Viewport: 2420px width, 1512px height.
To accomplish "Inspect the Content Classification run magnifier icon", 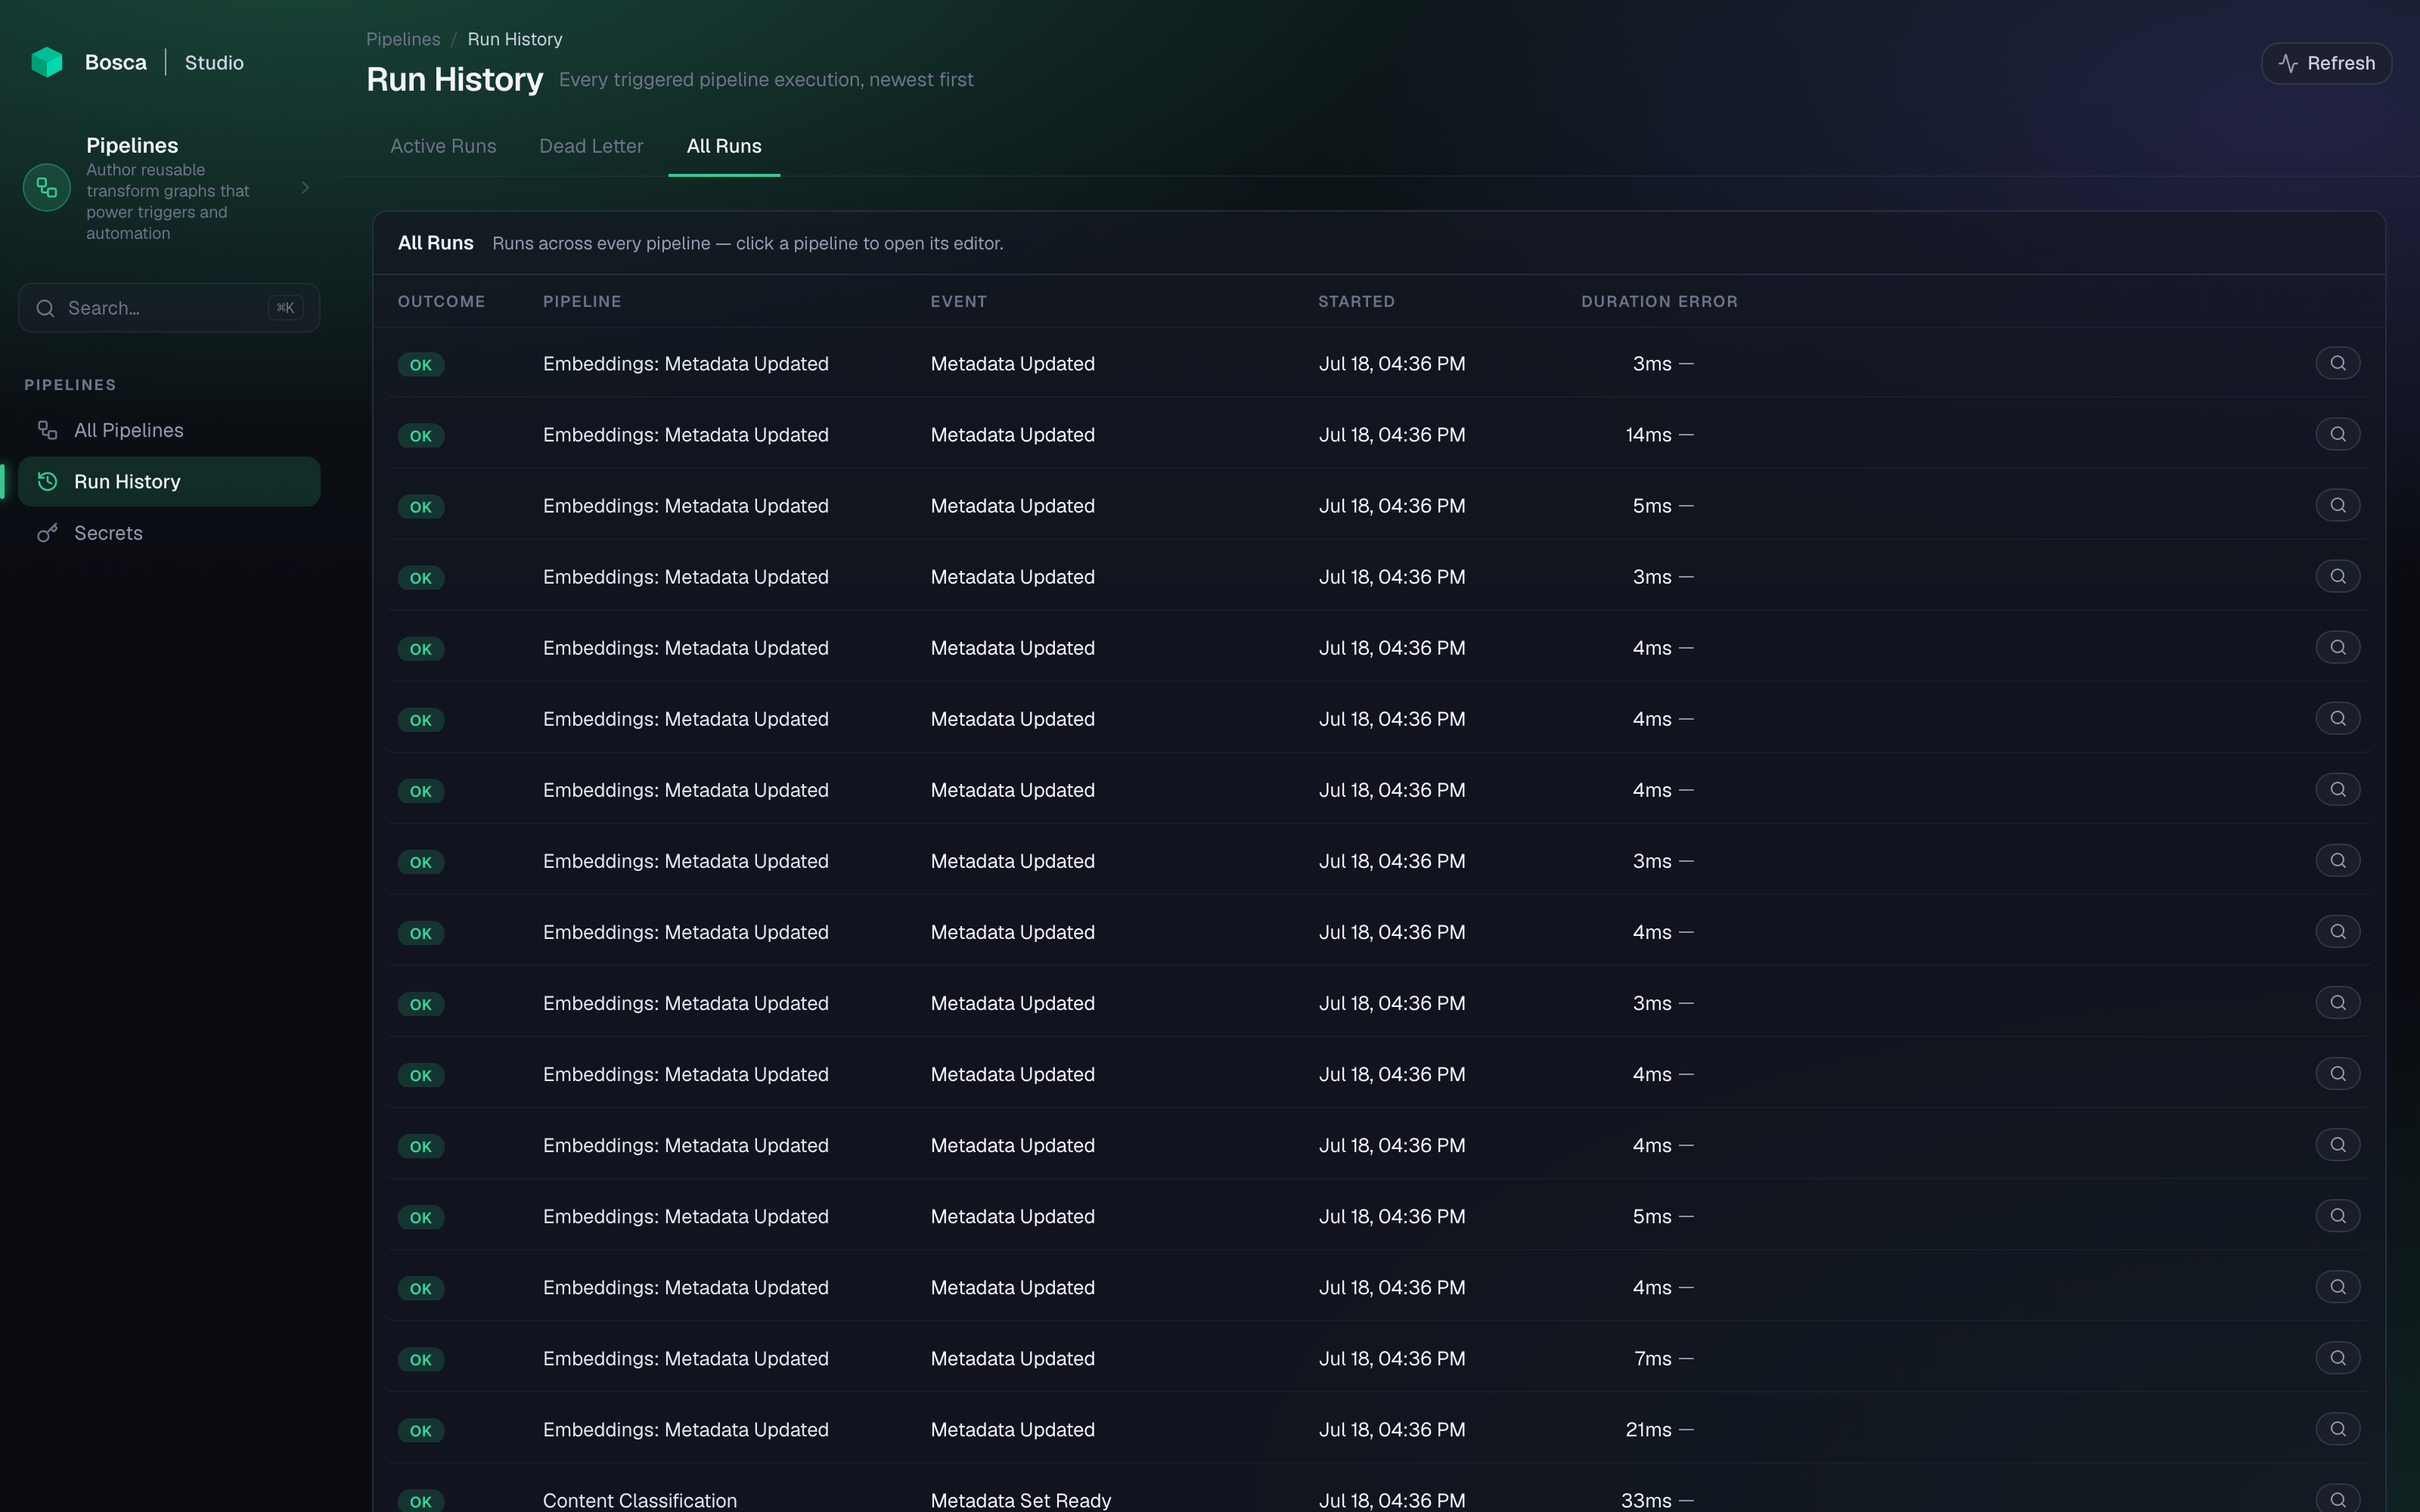I will (x=2337, y=1499).
